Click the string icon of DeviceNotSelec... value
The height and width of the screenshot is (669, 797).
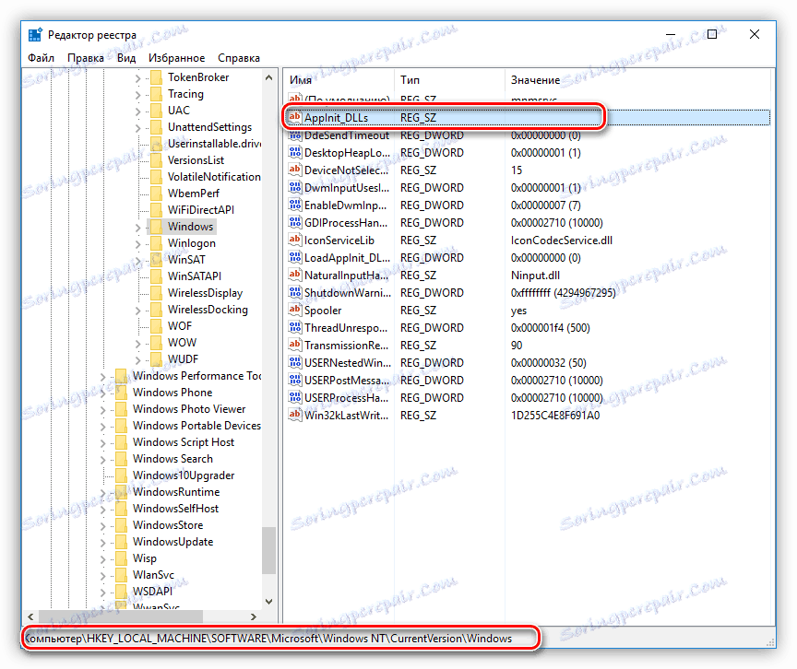pyautogui.click(x=295, y=170)
